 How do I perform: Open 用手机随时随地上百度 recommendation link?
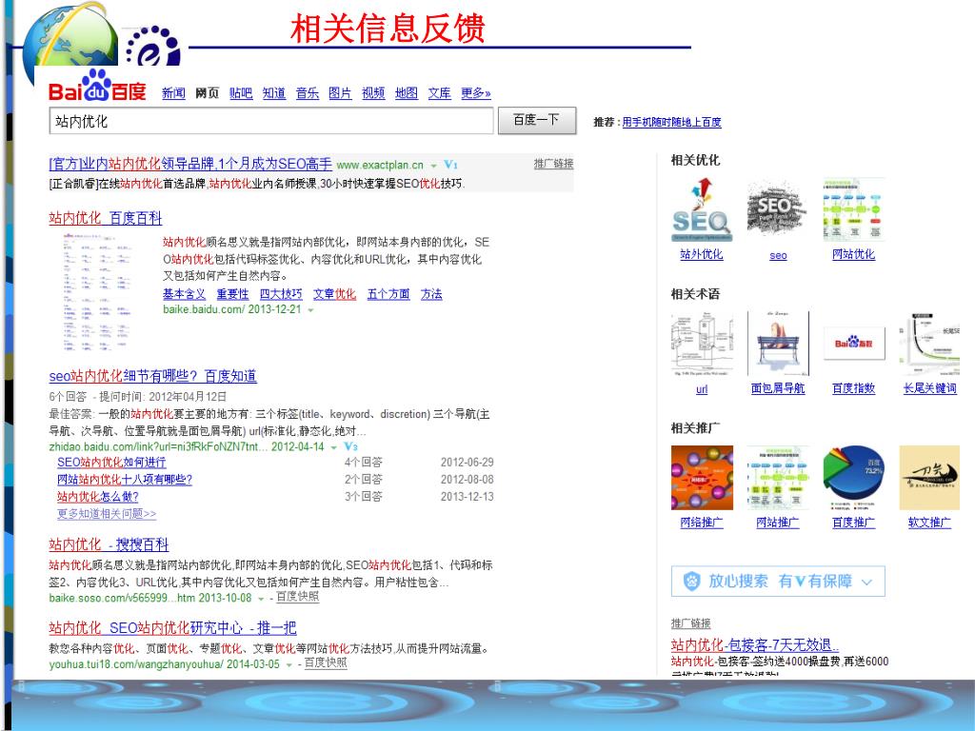pyautogui.click(x=671, y=123)
